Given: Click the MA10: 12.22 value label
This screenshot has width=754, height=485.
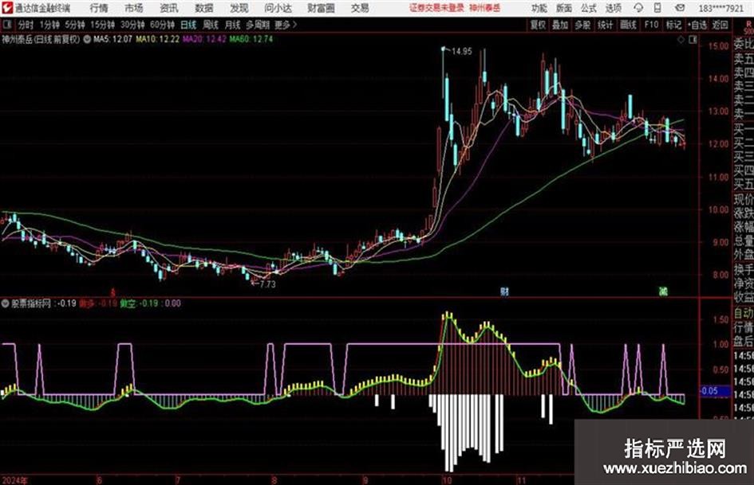Looking at the screenshot, I should pos(158,39).
